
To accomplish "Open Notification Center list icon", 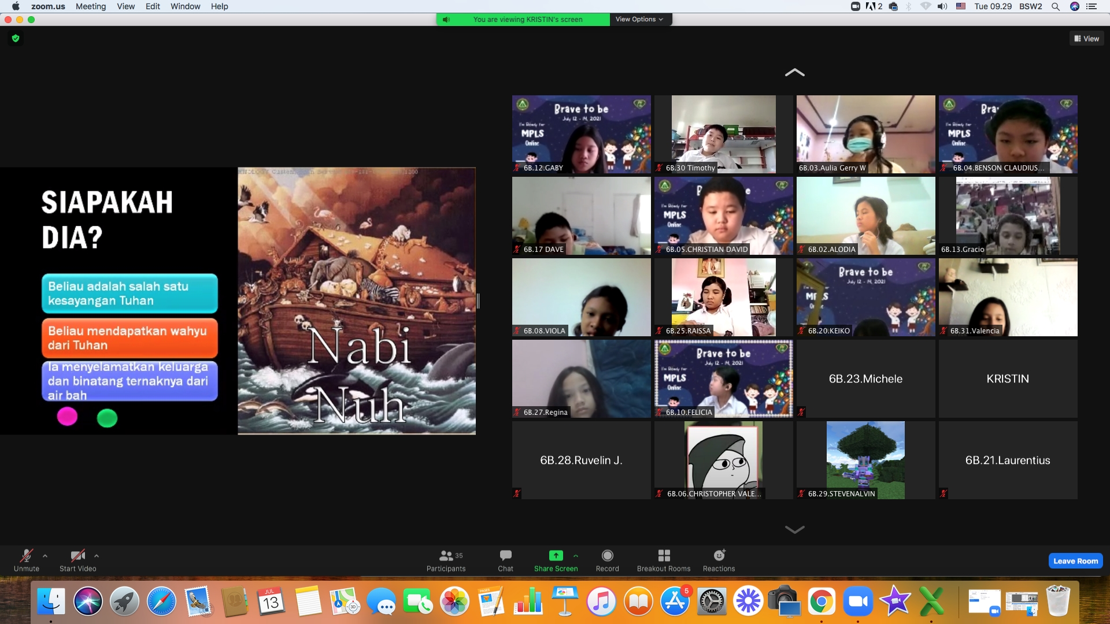I will [1091, 6].
